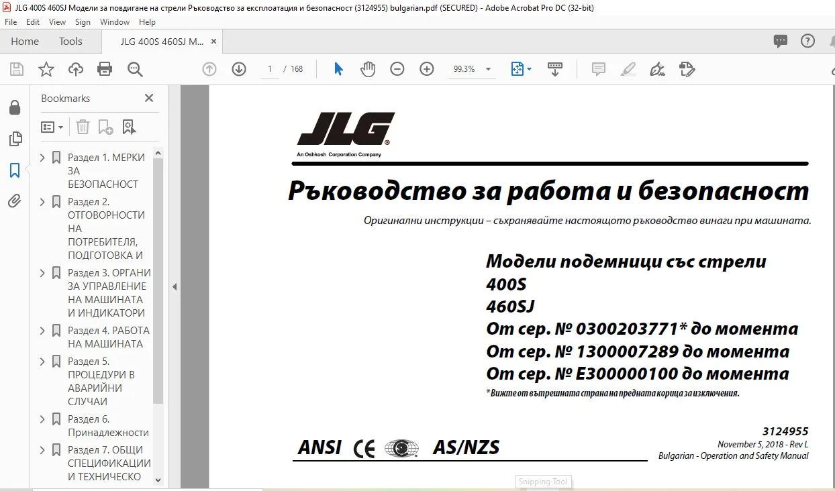The image size is (835, 491).
Task: Click the bookmarks panel scrollbar thumb
Action: 158,280
